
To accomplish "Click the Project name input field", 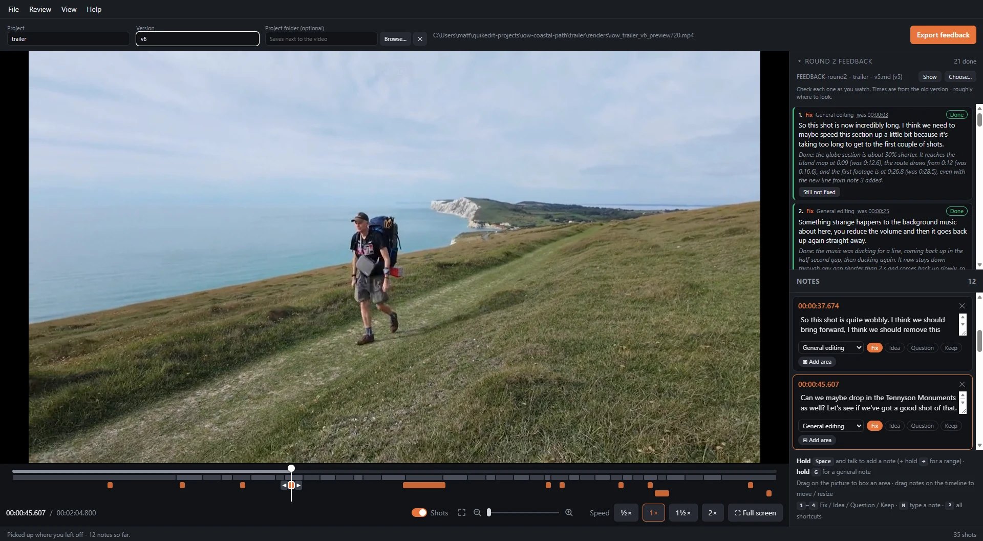I will tap(69, 39).
